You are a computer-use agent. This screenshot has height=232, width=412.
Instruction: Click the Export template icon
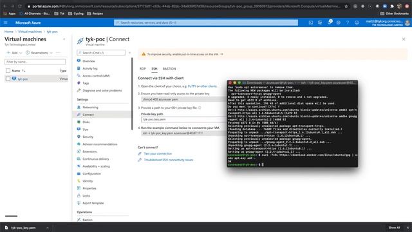(79, 203)
